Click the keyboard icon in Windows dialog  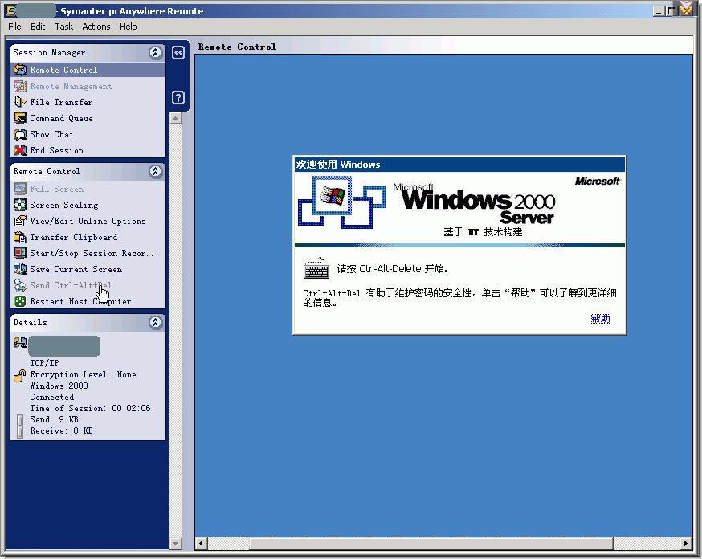316,268
